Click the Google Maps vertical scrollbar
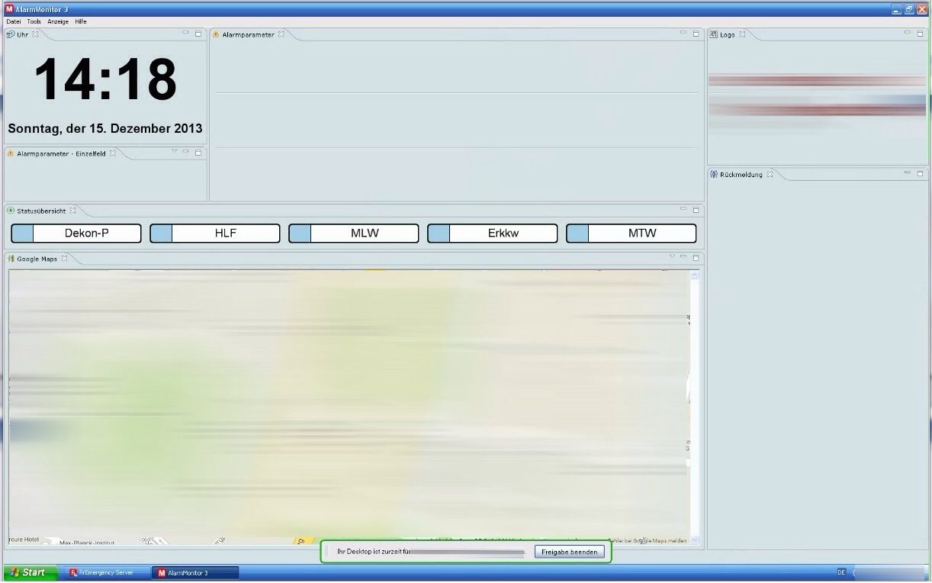Screen dimensions: 932x583 [x=694, y=404]
